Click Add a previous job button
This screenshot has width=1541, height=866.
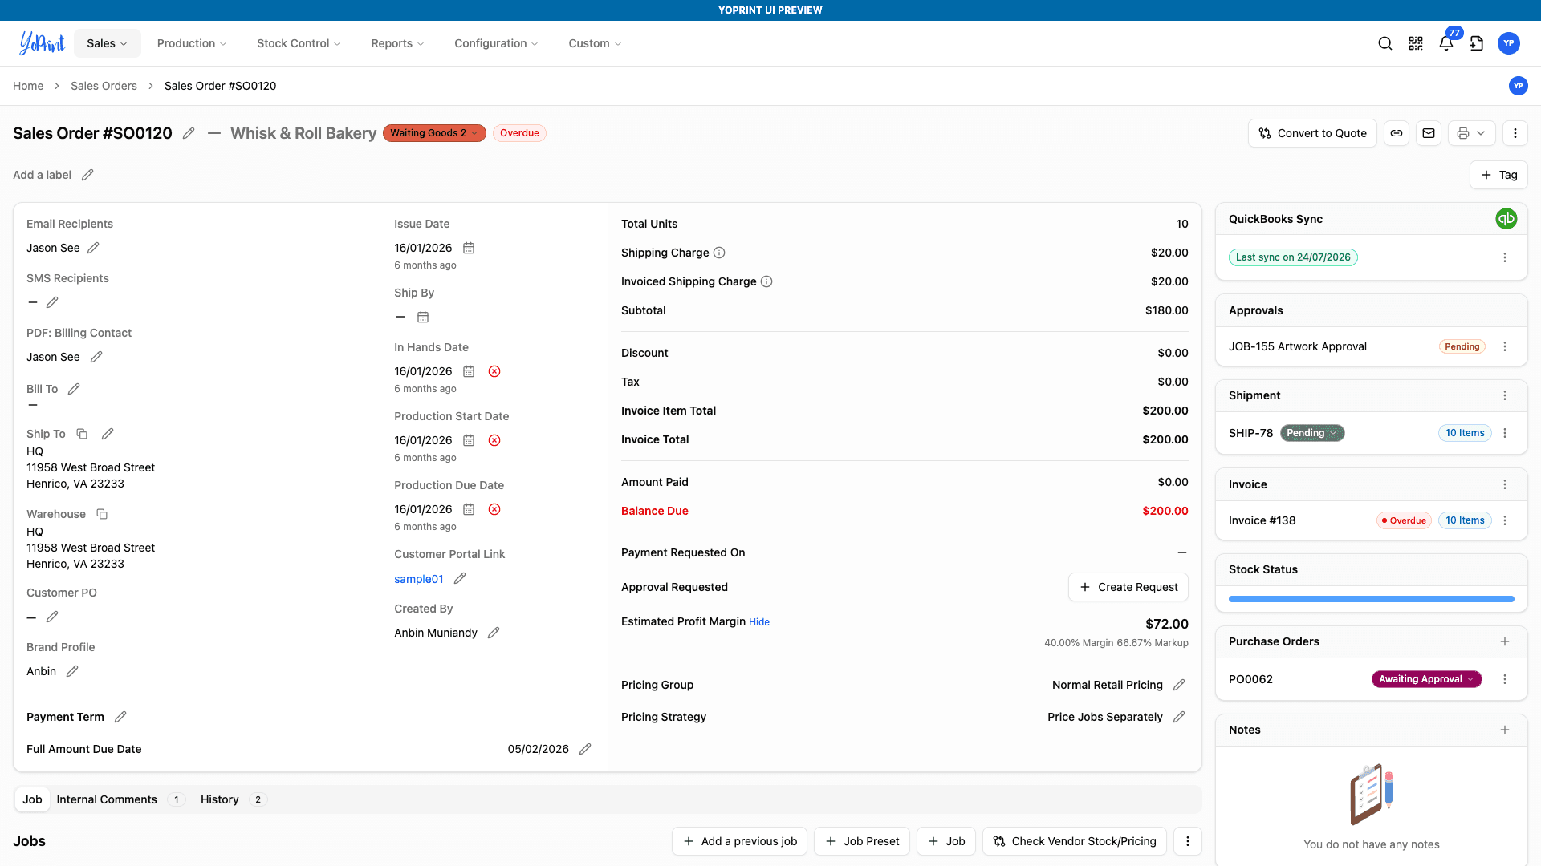tap(739, 841)
